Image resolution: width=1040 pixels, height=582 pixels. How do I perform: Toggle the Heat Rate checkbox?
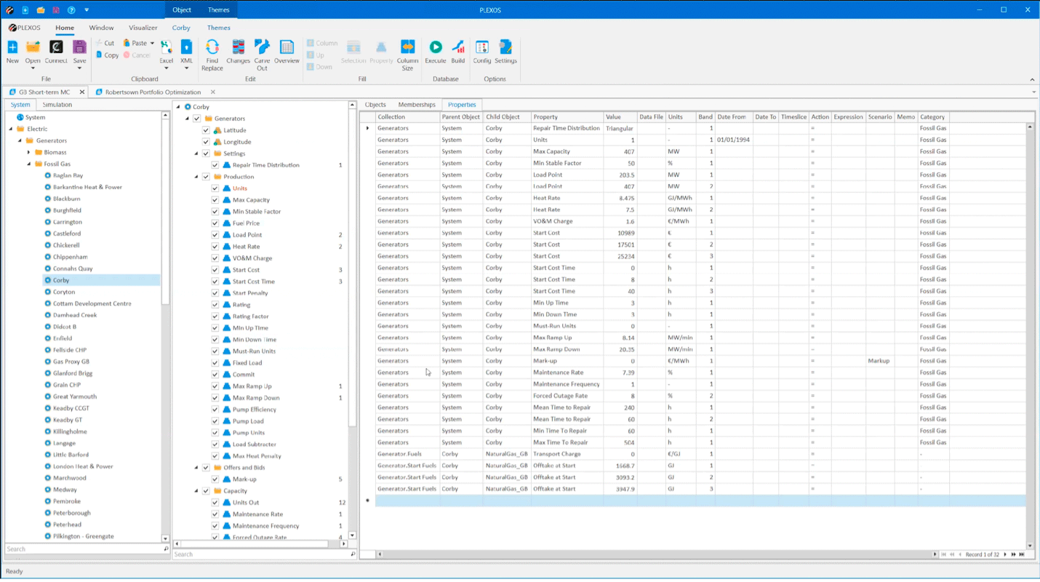pyautogui.click(x=215, y=247)
